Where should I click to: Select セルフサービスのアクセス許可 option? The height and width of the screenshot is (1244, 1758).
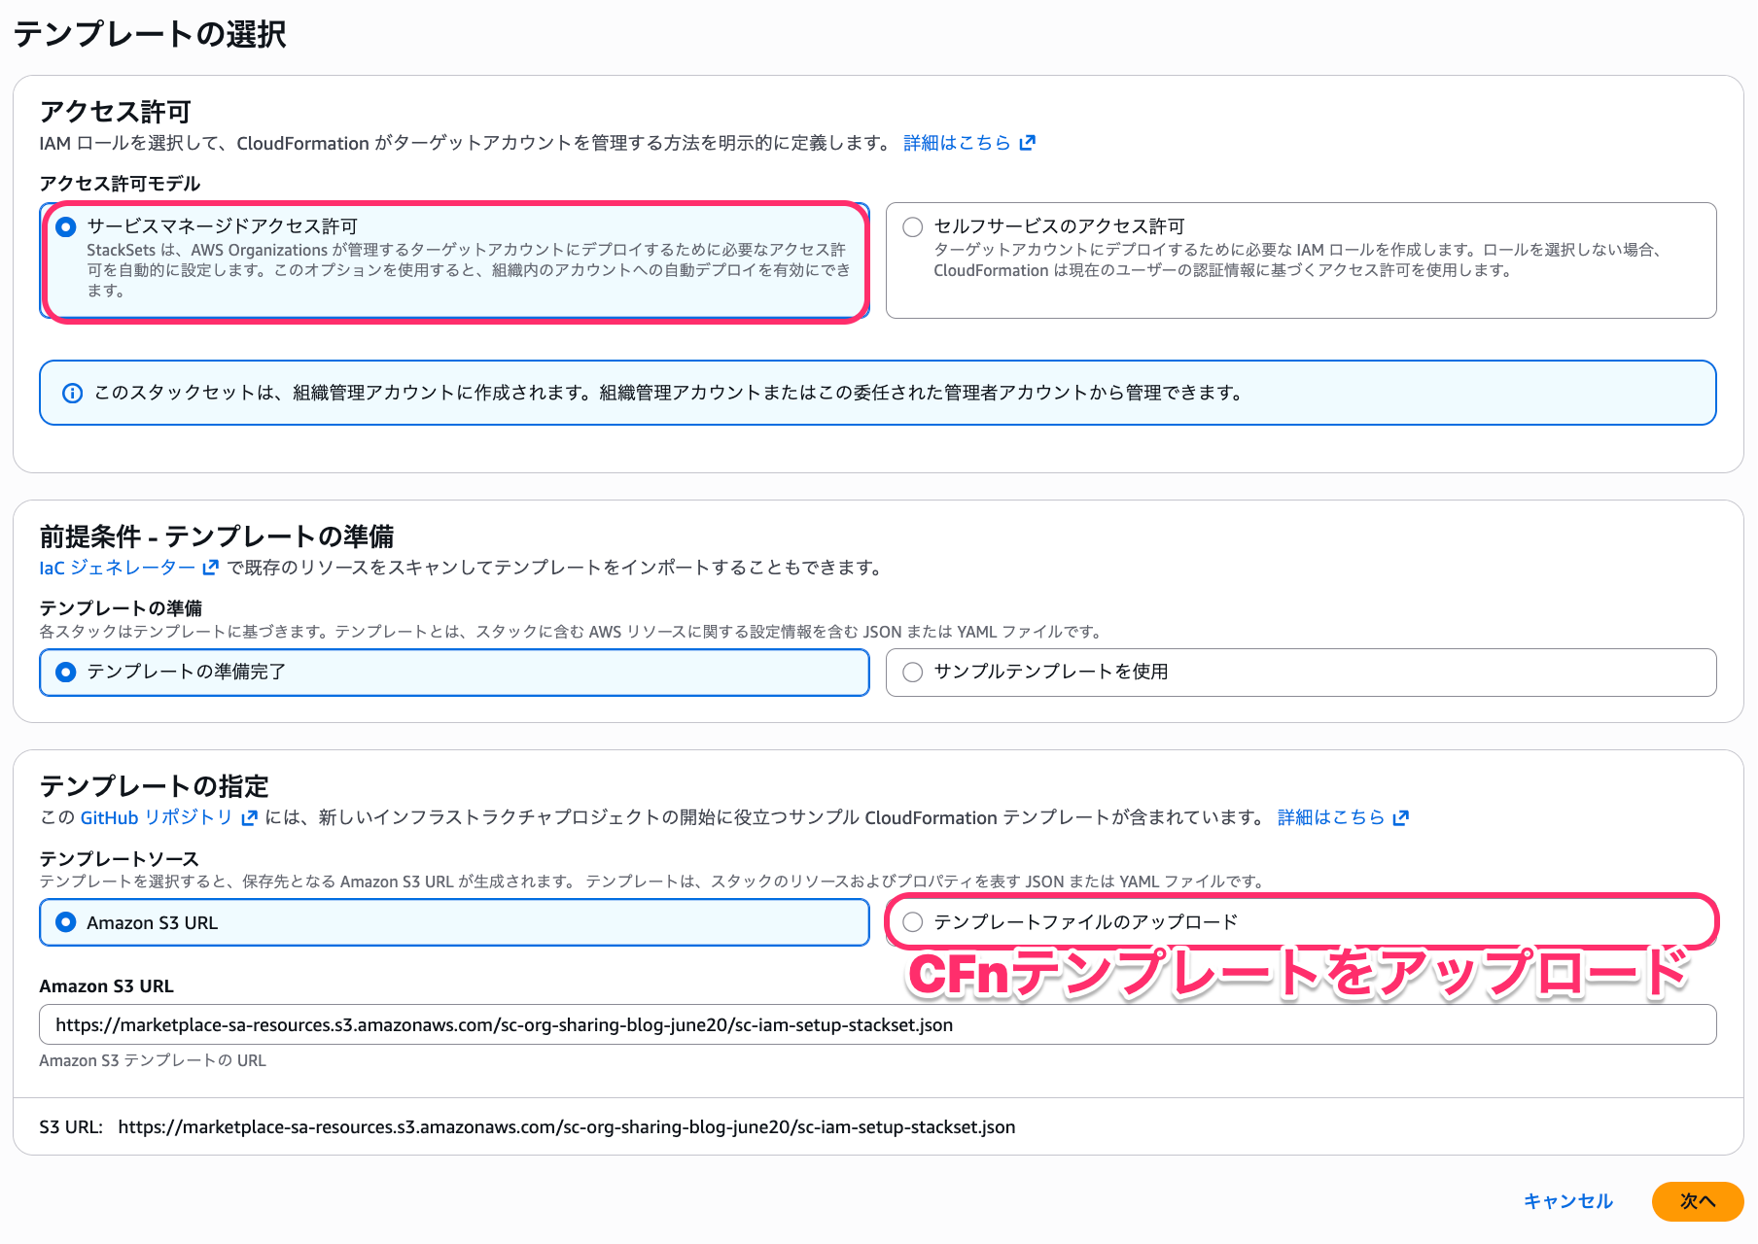point(912,226)
